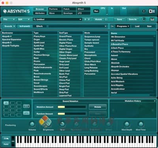Toggle the On button beside Programs
The image size is (158, 148).
(112, 26)
